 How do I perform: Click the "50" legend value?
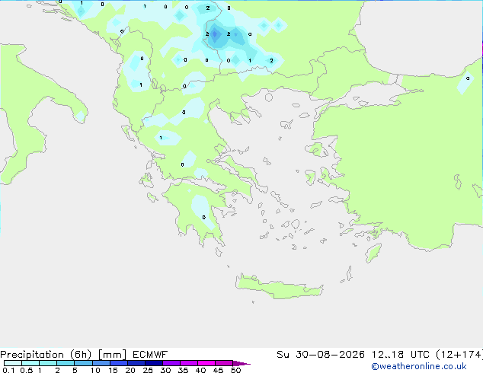click(x=236, y=370)
